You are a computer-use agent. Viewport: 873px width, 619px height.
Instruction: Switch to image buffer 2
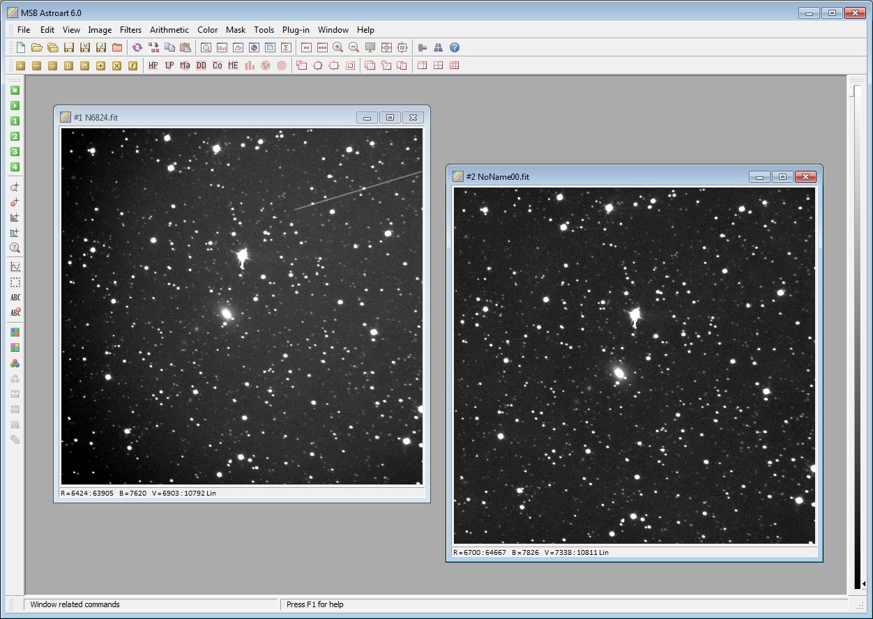[15, 136]
